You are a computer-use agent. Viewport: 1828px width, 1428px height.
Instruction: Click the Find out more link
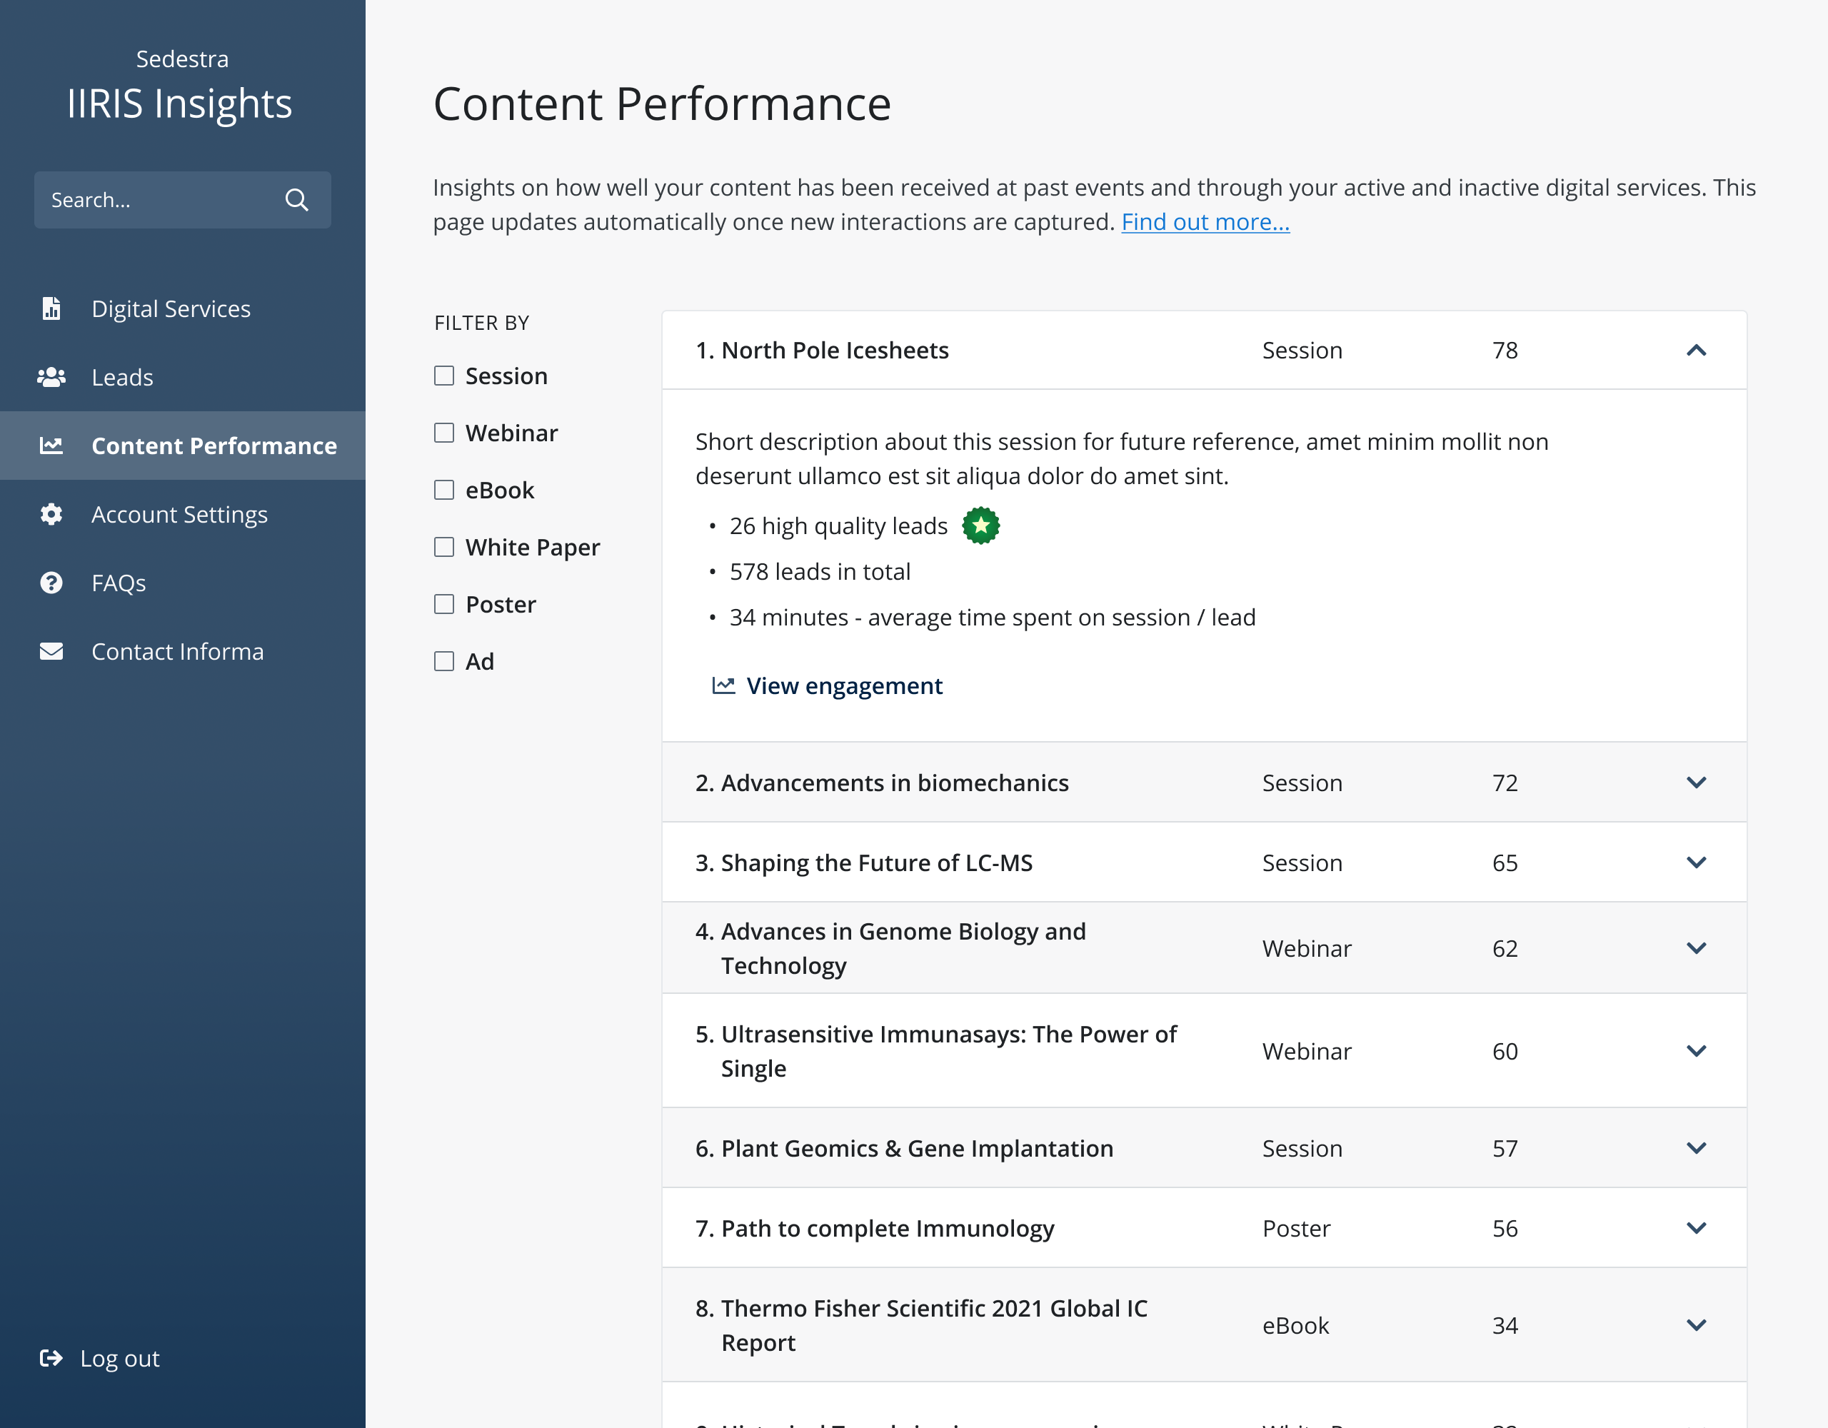tap(1205, 222)
